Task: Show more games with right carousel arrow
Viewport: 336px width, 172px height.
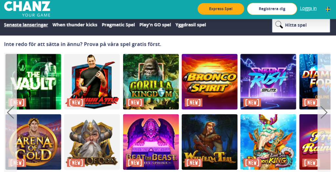Action: pos(324,112)
